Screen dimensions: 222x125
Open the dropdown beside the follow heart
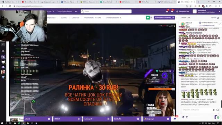pos(151,18)
